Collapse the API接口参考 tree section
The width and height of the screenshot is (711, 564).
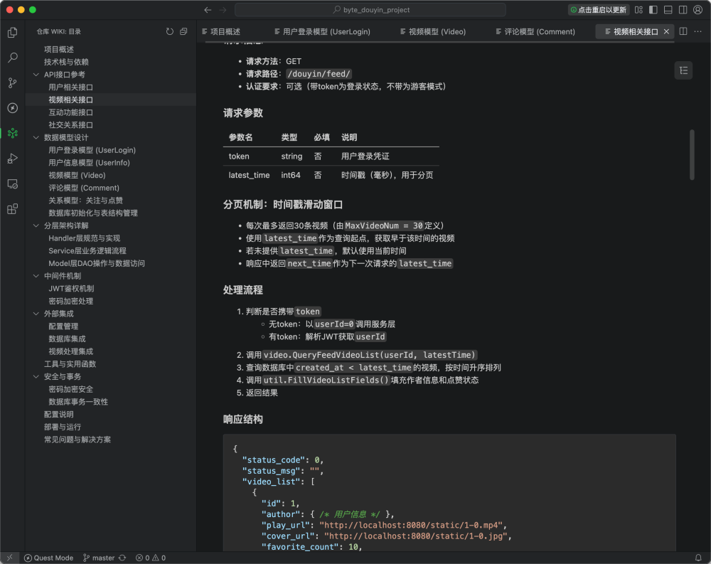coord(36,73)
